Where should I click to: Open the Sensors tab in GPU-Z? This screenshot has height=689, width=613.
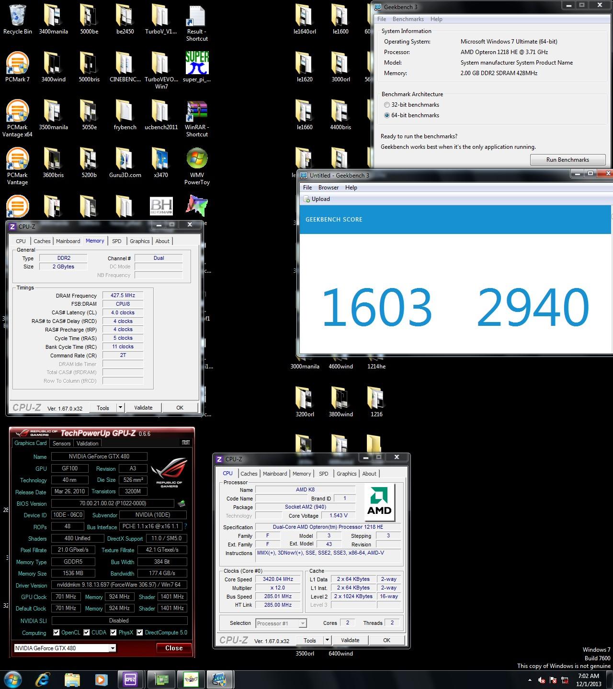point(62,444)
